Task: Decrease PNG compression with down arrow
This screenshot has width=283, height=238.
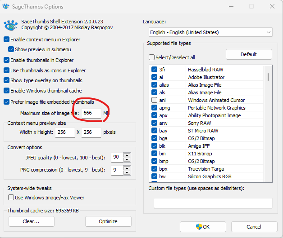Action: coord(127,172)
